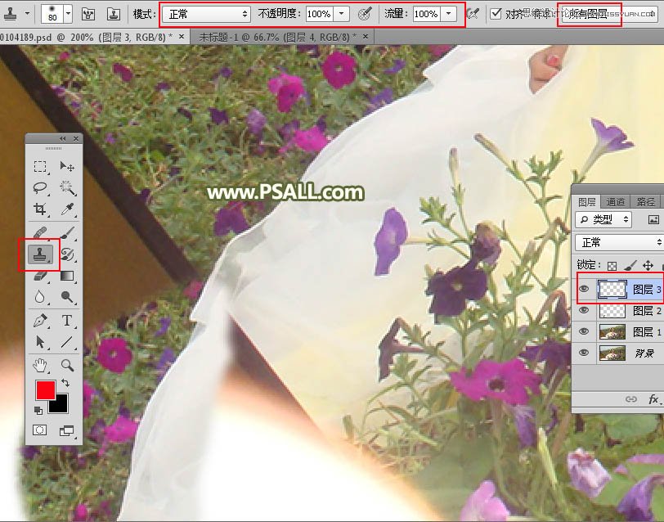Change the screen mode
This screenshot has height=522, width=664.
point(66,431)
